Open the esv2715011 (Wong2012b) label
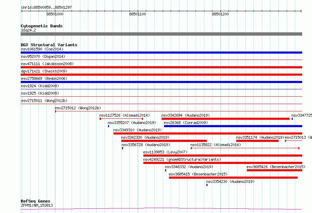 (44, 101)
